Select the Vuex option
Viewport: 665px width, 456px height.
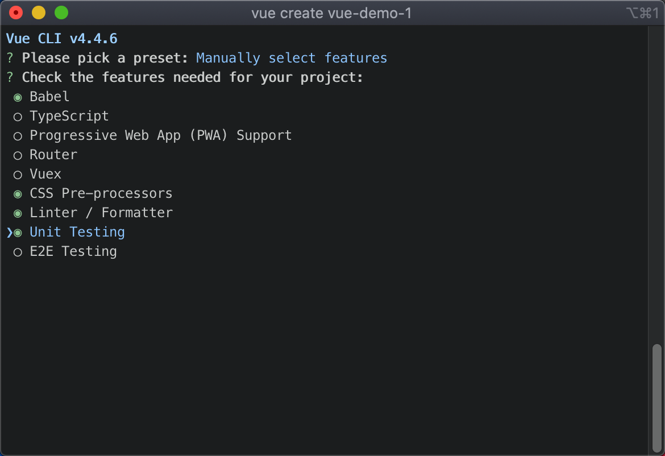pyautogui.click(x=18, y=175)
